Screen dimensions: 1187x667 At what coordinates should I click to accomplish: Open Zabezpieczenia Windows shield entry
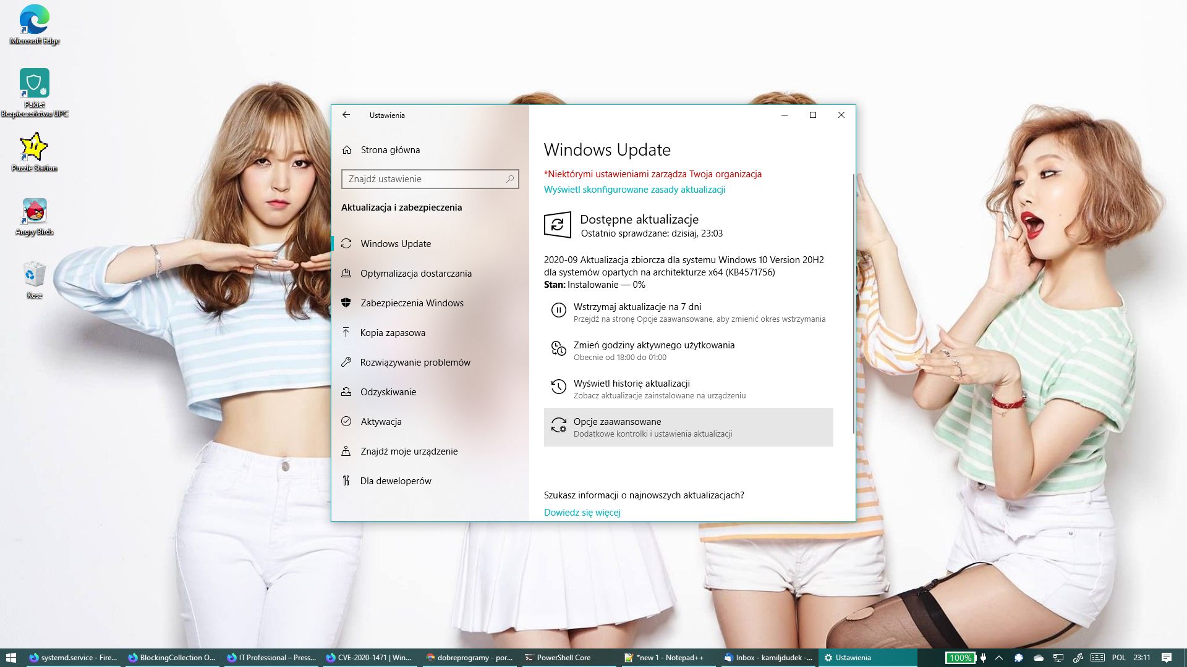(x=412, y=303)
